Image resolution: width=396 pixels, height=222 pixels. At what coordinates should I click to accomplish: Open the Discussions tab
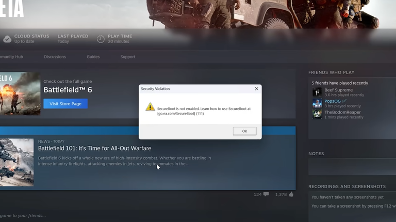55,57
